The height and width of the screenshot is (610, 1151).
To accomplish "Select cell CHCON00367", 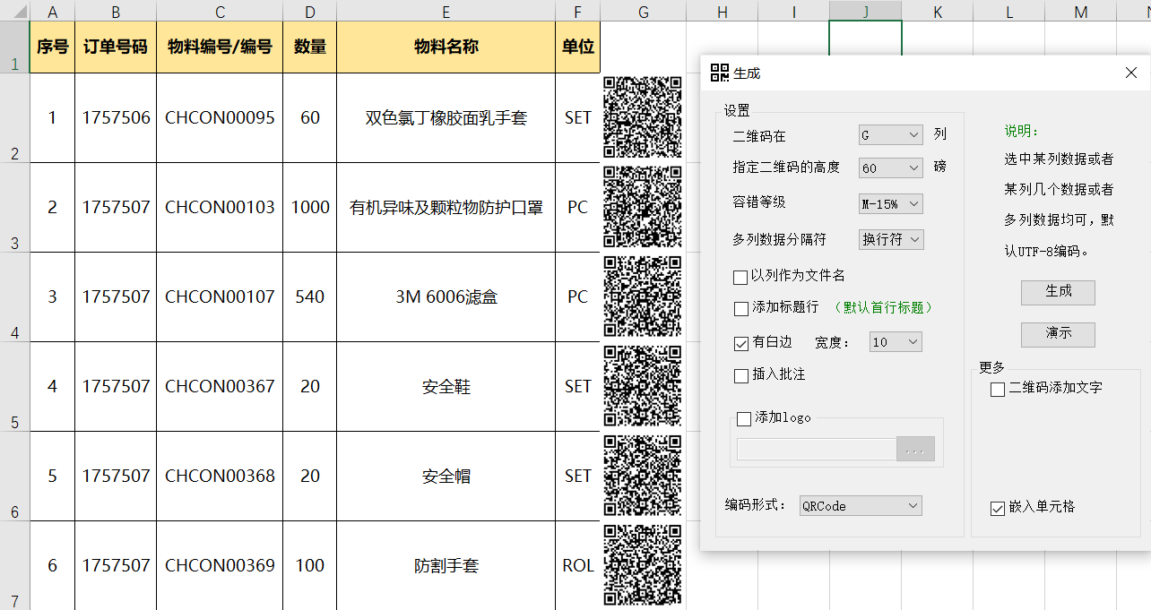I will point(220,387).
